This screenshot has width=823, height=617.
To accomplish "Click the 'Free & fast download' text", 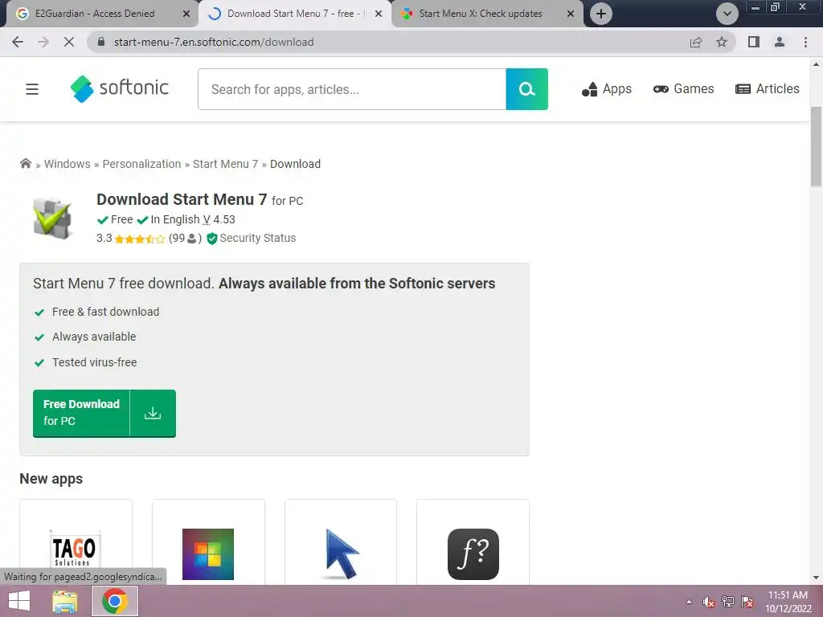I will 105,312.
